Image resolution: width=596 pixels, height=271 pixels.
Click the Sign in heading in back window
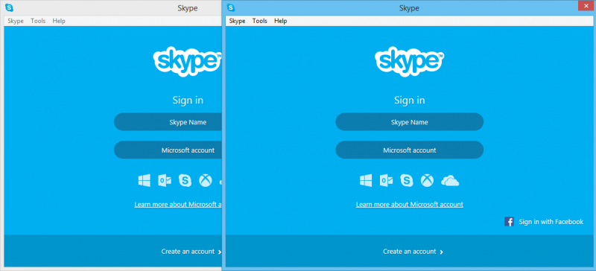tap(188, 100)
